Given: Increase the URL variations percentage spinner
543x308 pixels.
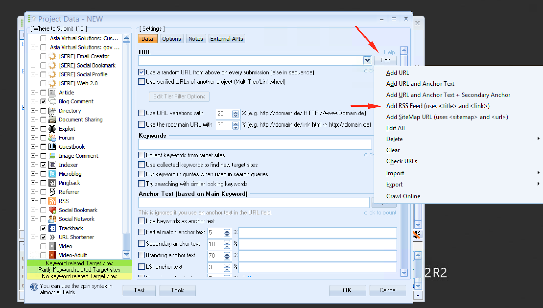Looking at the screenshot, I should point(236,112).
